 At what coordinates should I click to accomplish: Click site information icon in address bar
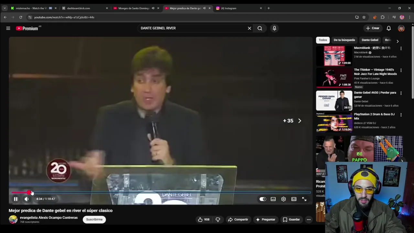coord(30,17)
